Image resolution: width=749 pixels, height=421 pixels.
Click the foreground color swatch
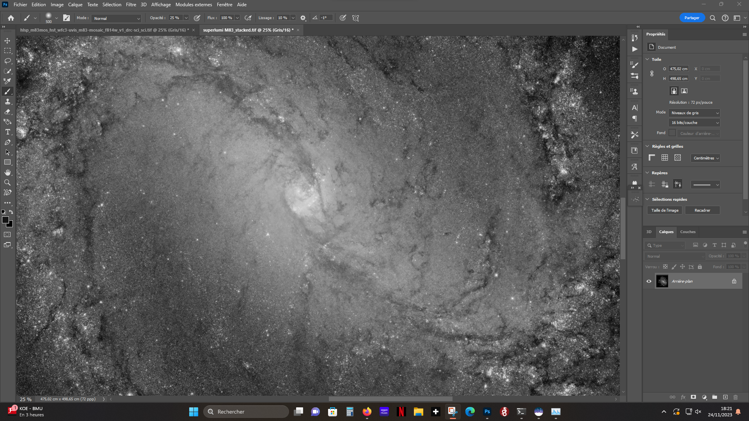(x=5, y=220)
